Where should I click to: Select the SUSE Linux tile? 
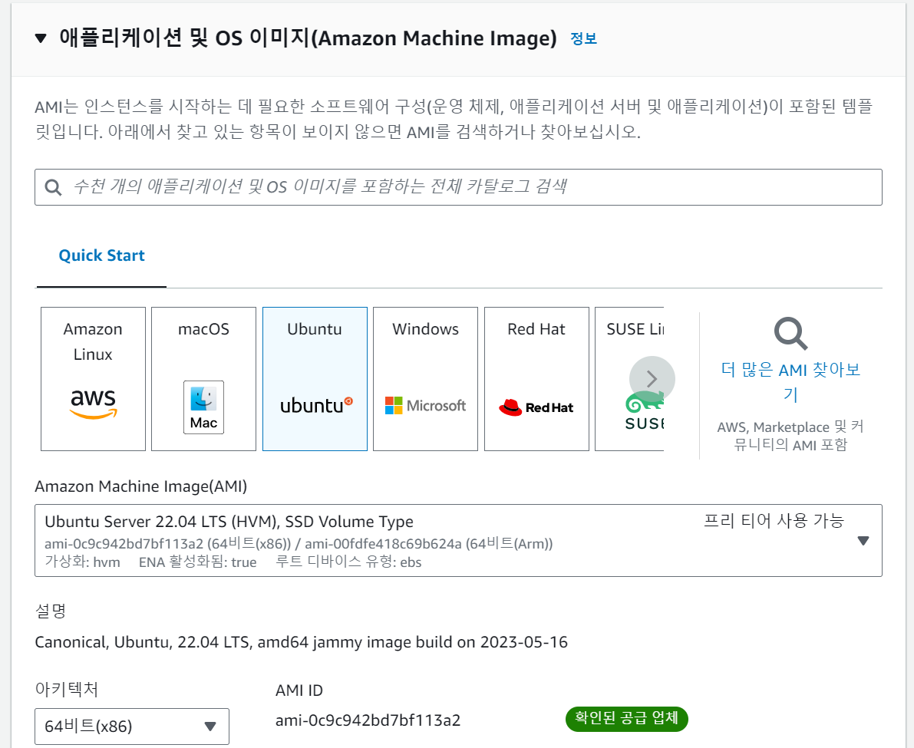(629, 379)
